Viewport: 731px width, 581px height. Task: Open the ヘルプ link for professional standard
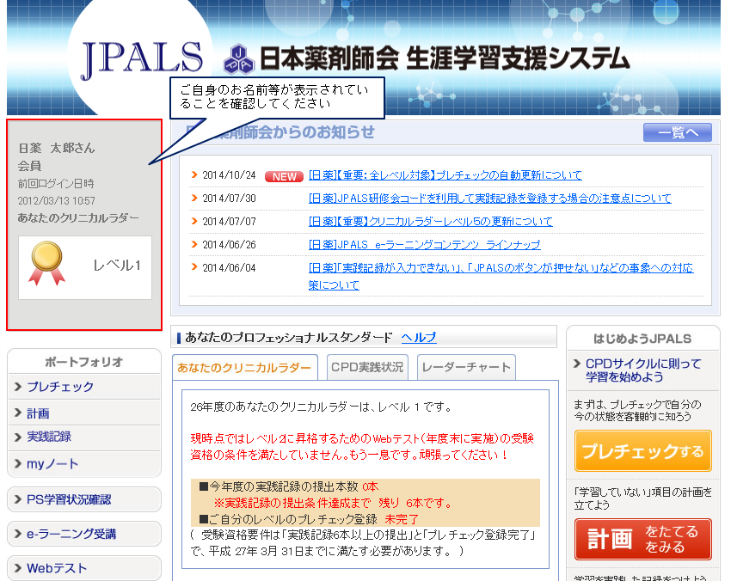point(419,337)
